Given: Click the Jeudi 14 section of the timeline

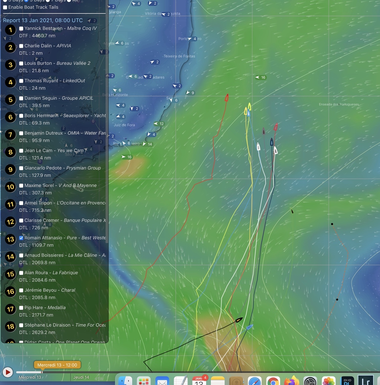Looking at the screenshot, I should coord(81,377).
